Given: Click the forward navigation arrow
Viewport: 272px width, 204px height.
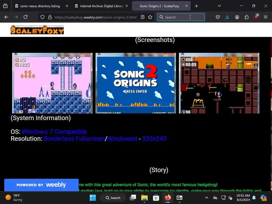Looking at the screenshot, I should coord(16,17).
